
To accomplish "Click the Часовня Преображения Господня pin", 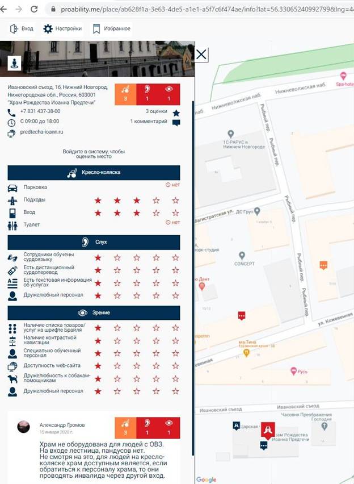I will click(x=324, y=427).
